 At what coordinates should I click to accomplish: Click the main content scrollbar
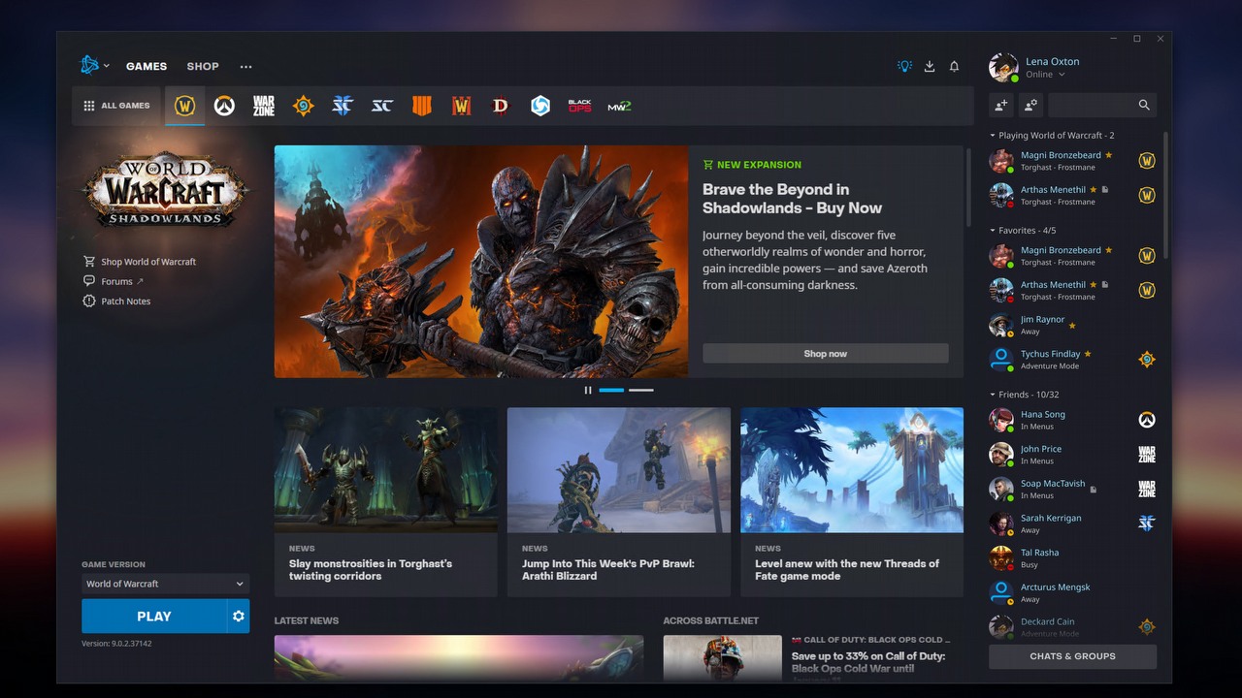pyautogui.click(x=968, y=188)
